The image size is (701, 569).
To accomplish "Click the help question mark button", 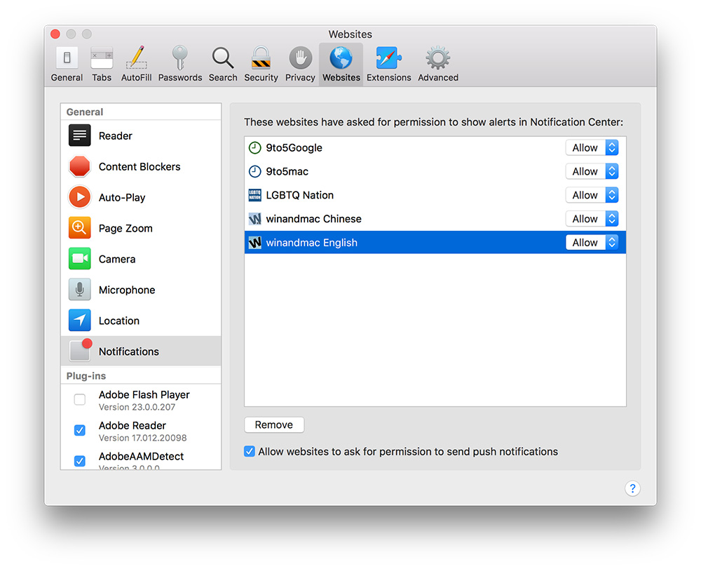I will tap(632, 489).
